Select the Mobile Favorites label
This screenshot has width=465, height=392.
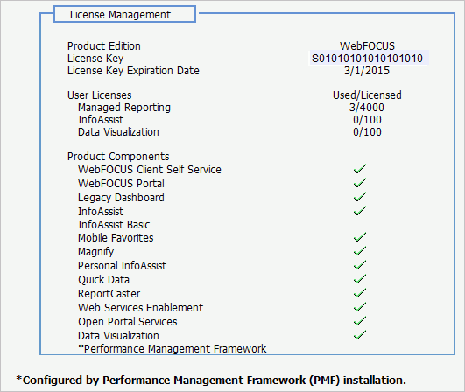tap(116, 238)
